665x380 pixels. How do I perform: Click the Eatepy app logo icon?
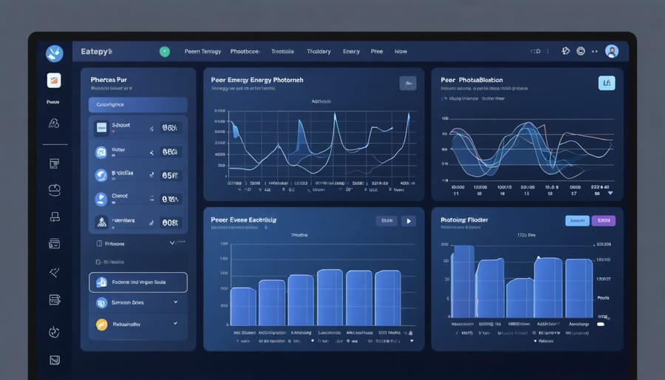pyautogui.click(x=54, y=52)
